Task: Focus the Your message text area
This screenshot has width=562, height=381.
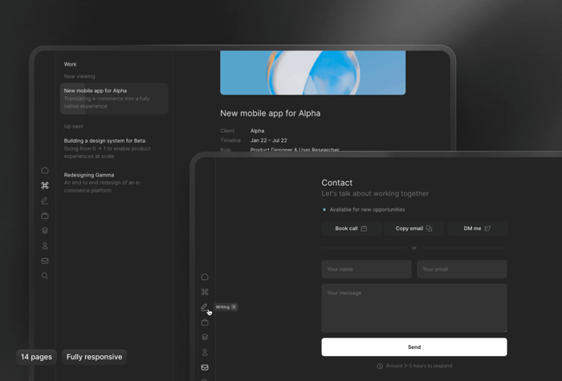Action: click(414, 308)
